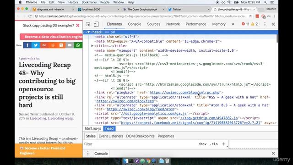The image size is (293, 165).
Task: Close the DevTools panel
Action: tap(273, 24)
